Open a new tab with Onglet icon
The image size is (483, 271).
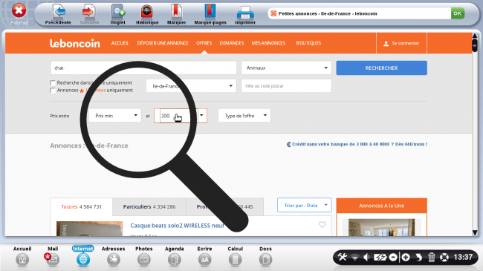[x=117, y=12]
